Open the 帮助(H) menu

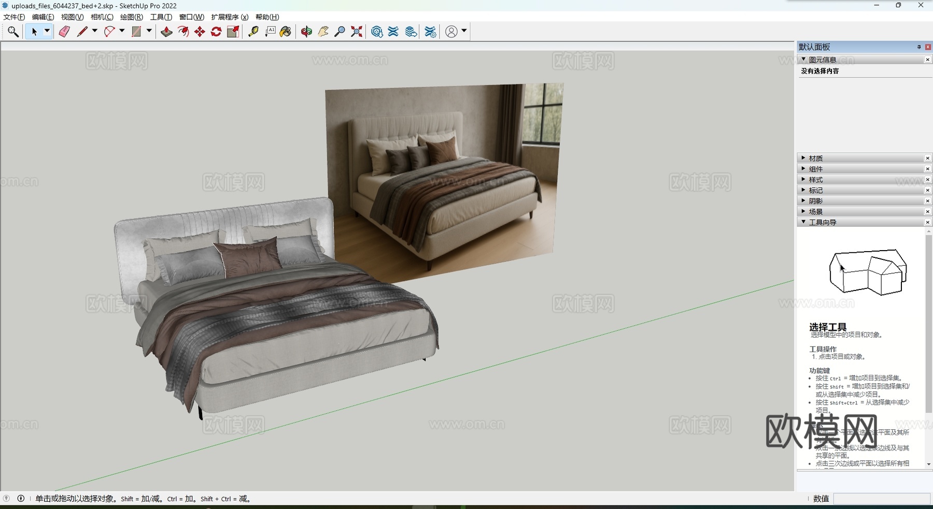pos(267,17)
